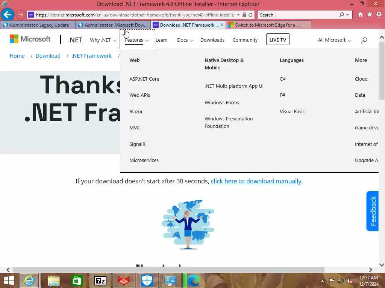Go to .NET Framework breadcrumb link
Screen dimensions: 385x288
(92, 56)
